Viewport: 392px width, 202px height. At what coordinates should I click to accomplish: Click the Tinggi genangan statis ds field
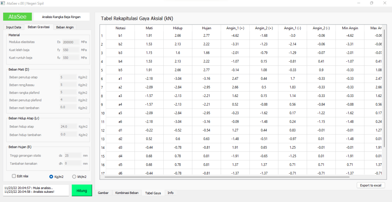click(72, 155)
